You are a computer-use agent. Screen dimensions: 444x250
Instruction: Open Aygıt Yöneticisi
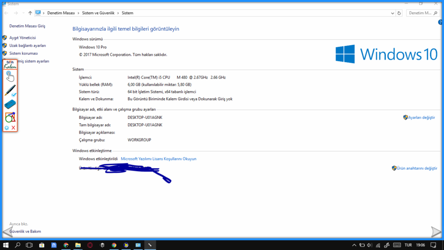tap(22, 37)
